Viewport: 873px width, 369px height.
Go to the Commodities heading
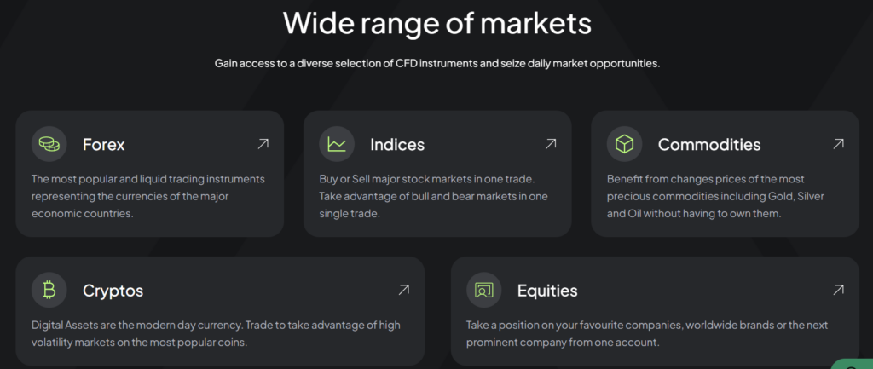click(709, 145)
